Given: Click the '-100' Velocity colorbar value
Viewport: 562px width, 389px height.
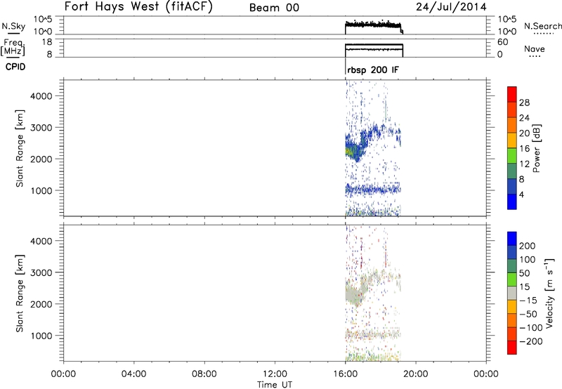Looking at the screenshot, I should 531,328.
